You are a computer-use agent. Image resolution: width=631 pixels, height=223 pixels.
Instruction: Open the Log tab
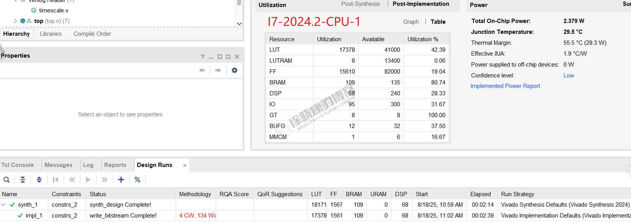click(88, 165)
